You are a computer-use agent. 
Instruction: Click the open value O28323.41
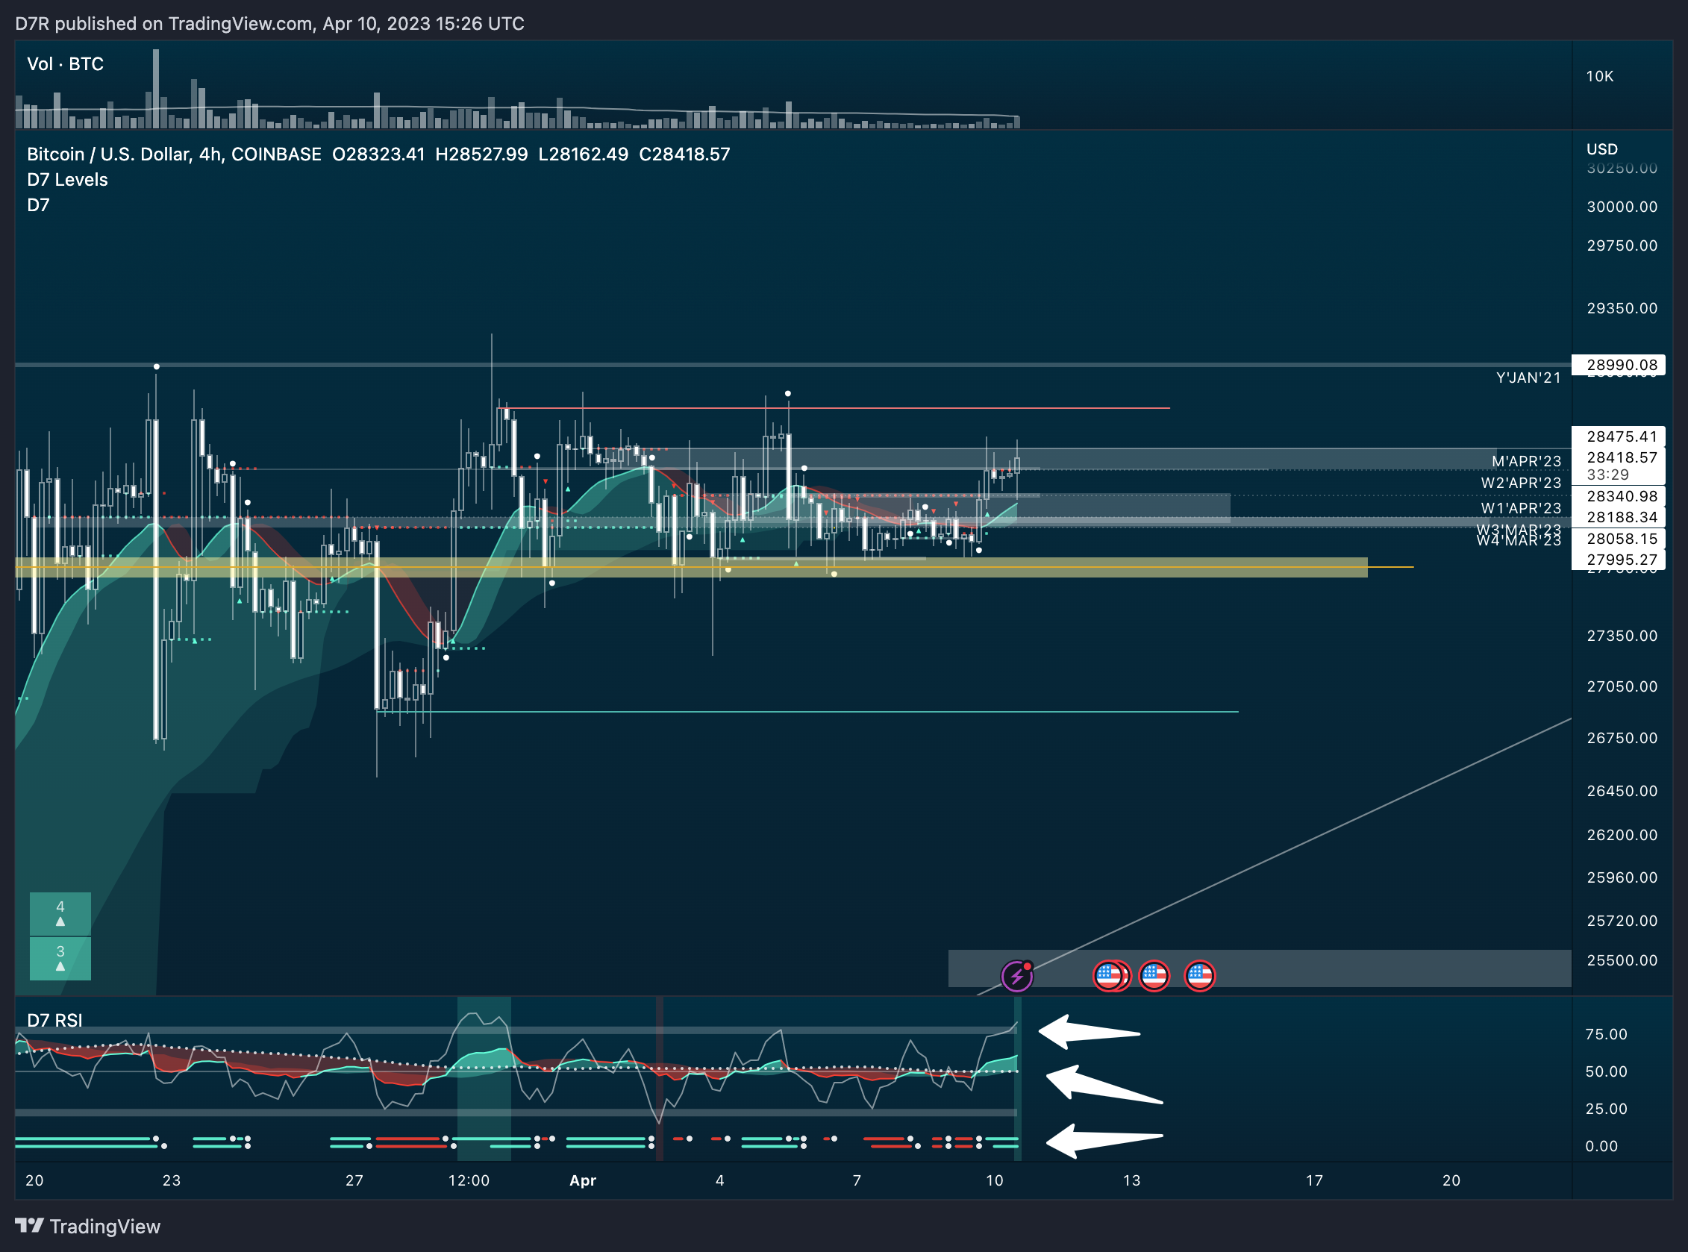[378, 154]
